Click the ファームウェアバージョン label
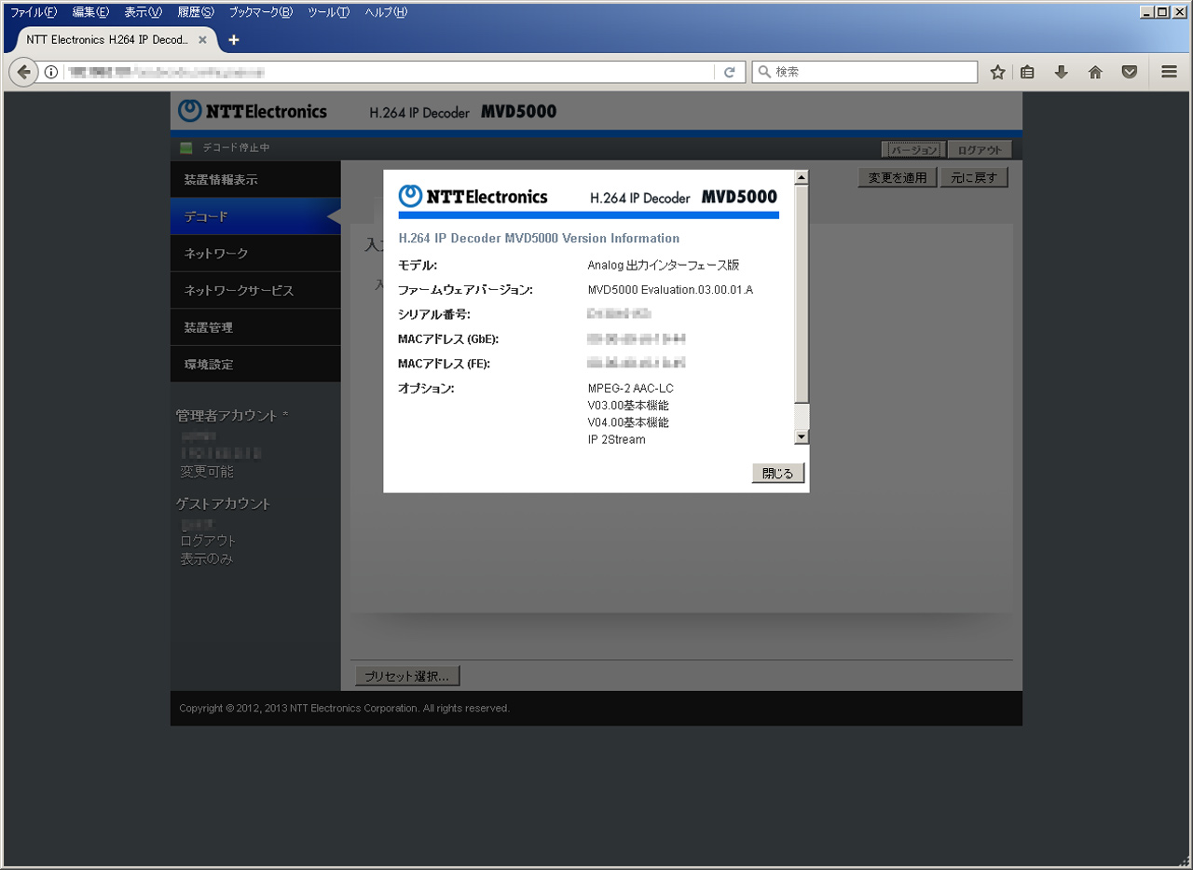The width and height of the screenshot is (1193, 870). (465, 290)
